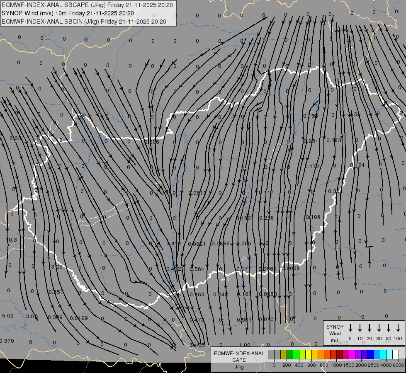Viewport: 406px width, 373px height.
Task: Click the map value 0.0008
Action: [x=291, y=269]
